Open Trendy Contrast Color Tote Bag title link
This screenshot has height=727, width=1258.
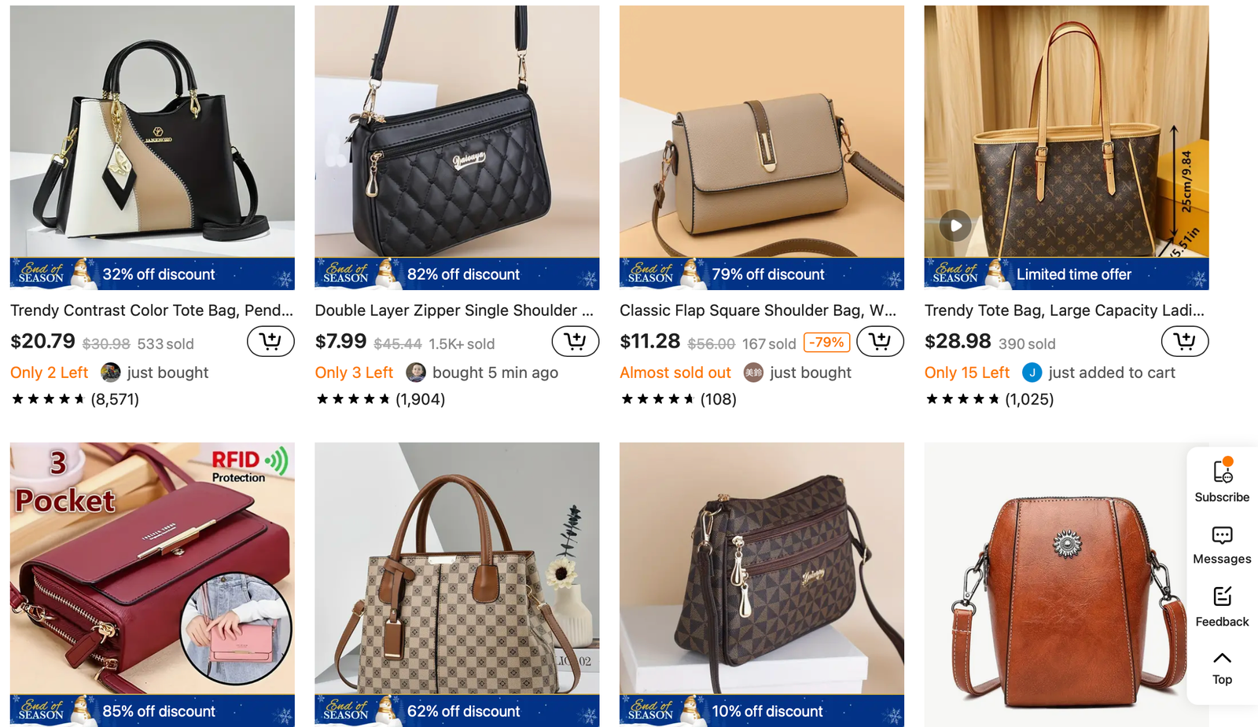point(152,310)
